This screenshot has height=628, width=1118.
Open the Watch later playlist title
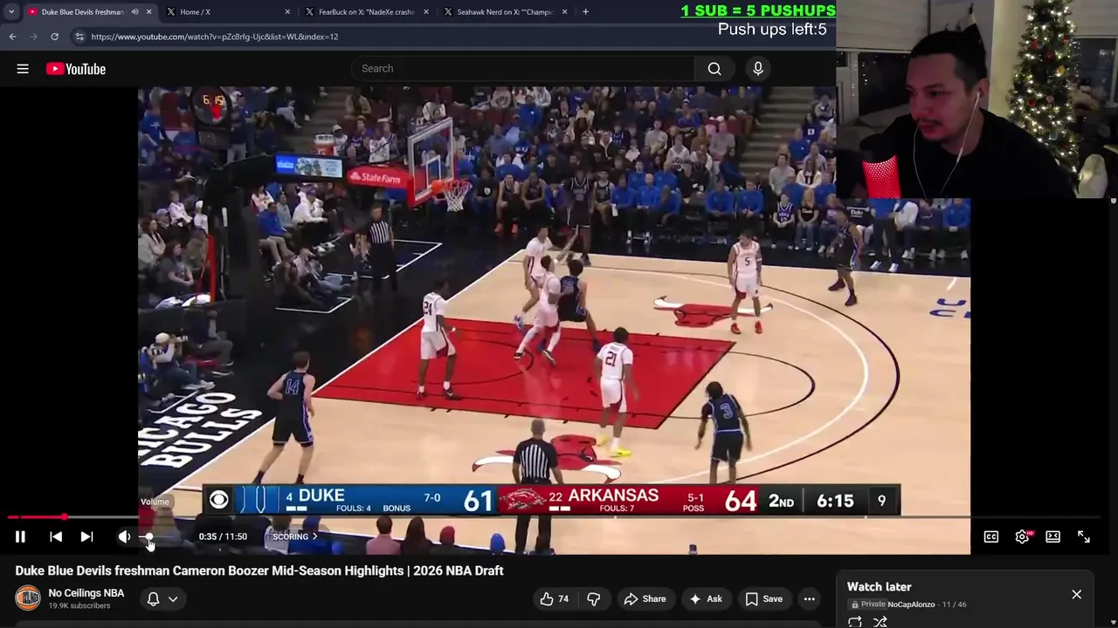(879, 587)
